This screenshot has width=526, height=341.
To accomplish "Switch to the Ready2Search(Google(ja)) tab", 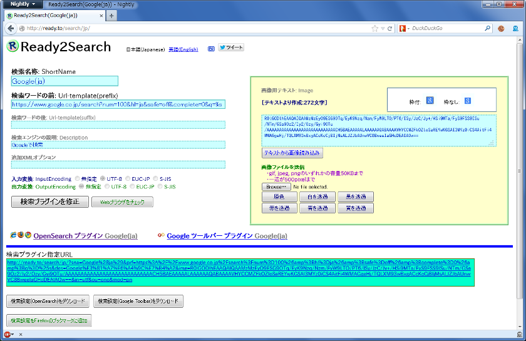I will pyautogui.click(x=55, y=16).
